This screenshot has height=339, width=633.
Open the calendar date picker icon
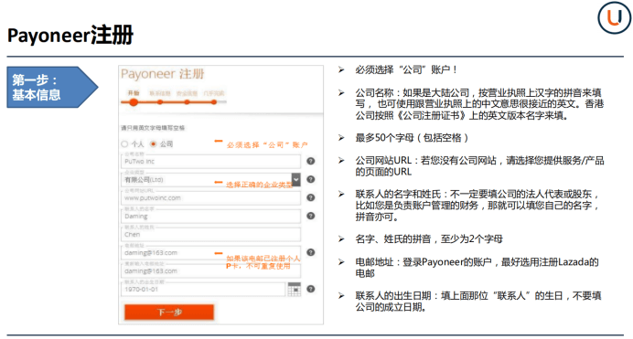[x=295, y=289]
